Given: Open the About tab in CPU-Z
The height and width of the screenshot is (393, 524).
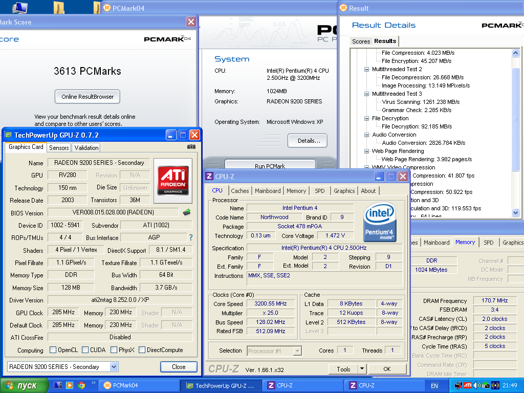Looking at the screenshot, I should (368, 191).
